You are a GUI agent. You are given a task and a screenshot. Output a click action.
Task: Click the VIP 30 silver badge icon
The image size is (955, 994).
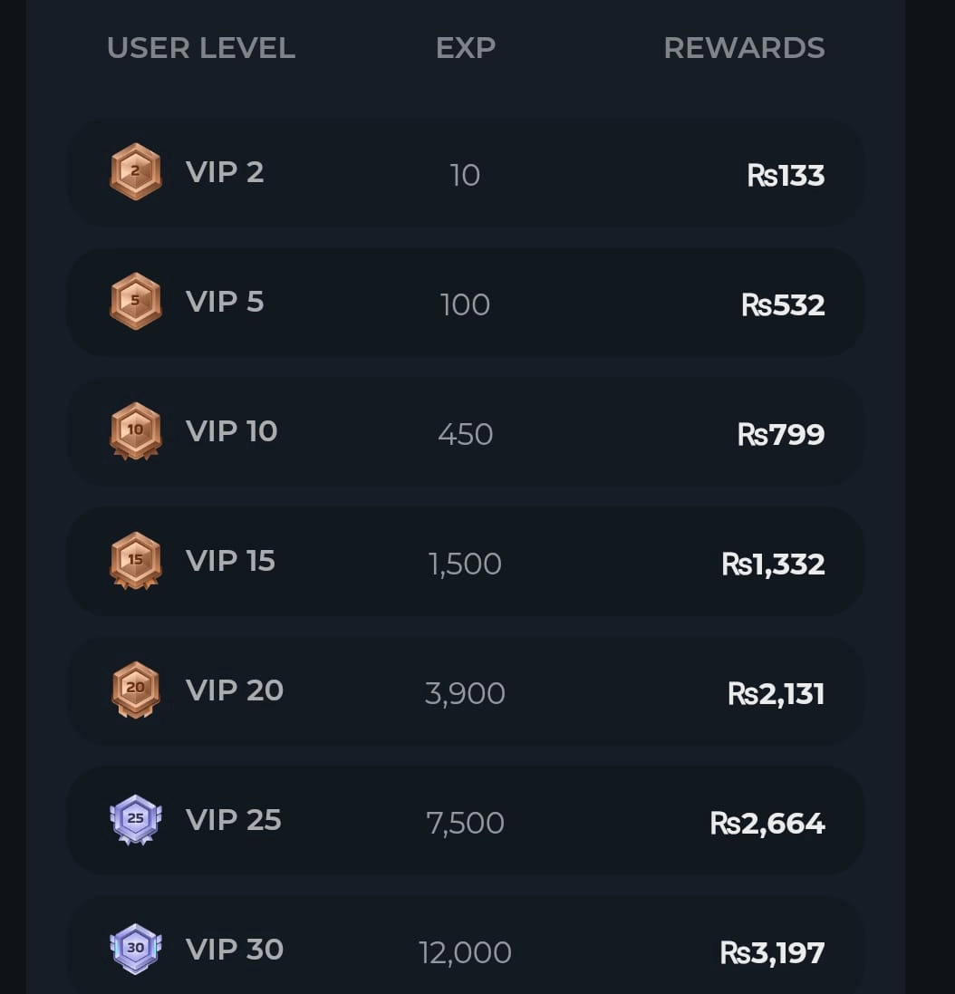136,949
